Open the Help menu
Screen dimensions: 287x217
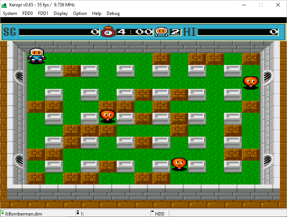(x=97, y=13)
